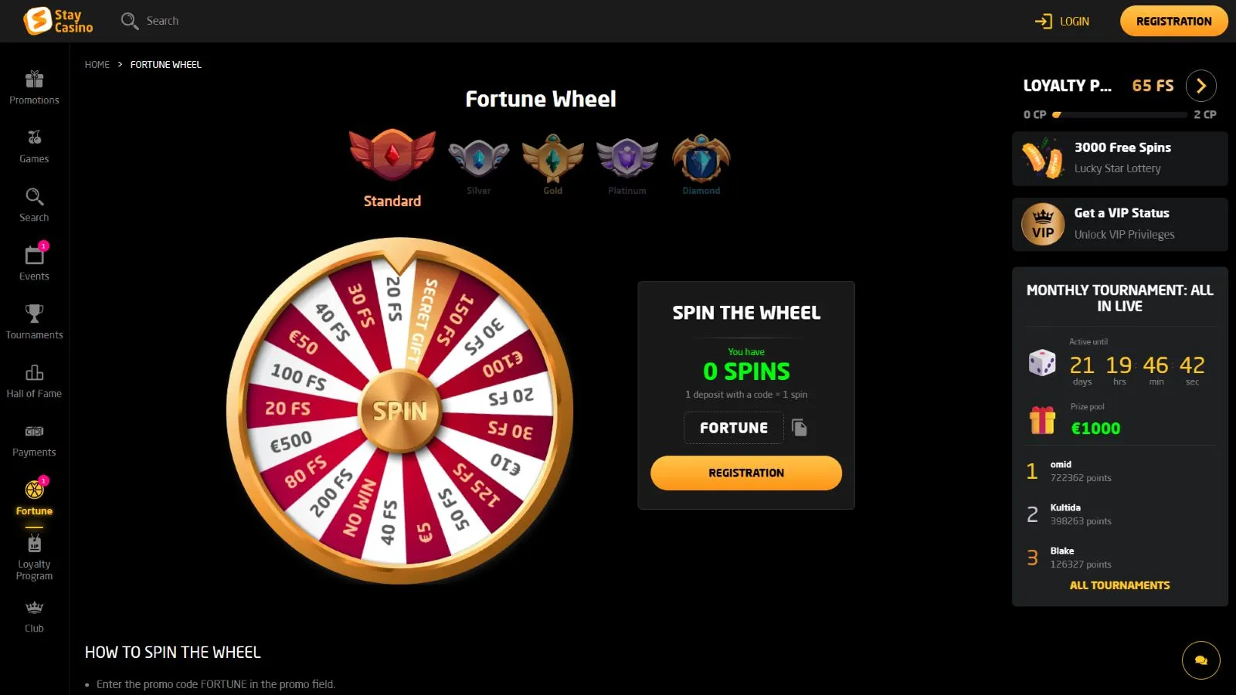Image resolution: width=1236 pixels, height=695 pixels.
Task: Copy the FORTUNE promo code
Action: pos(800,428)
